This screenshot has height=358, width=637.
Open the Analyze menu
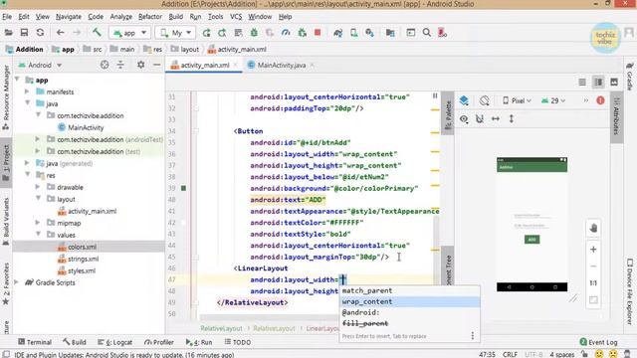click(121, 17)
